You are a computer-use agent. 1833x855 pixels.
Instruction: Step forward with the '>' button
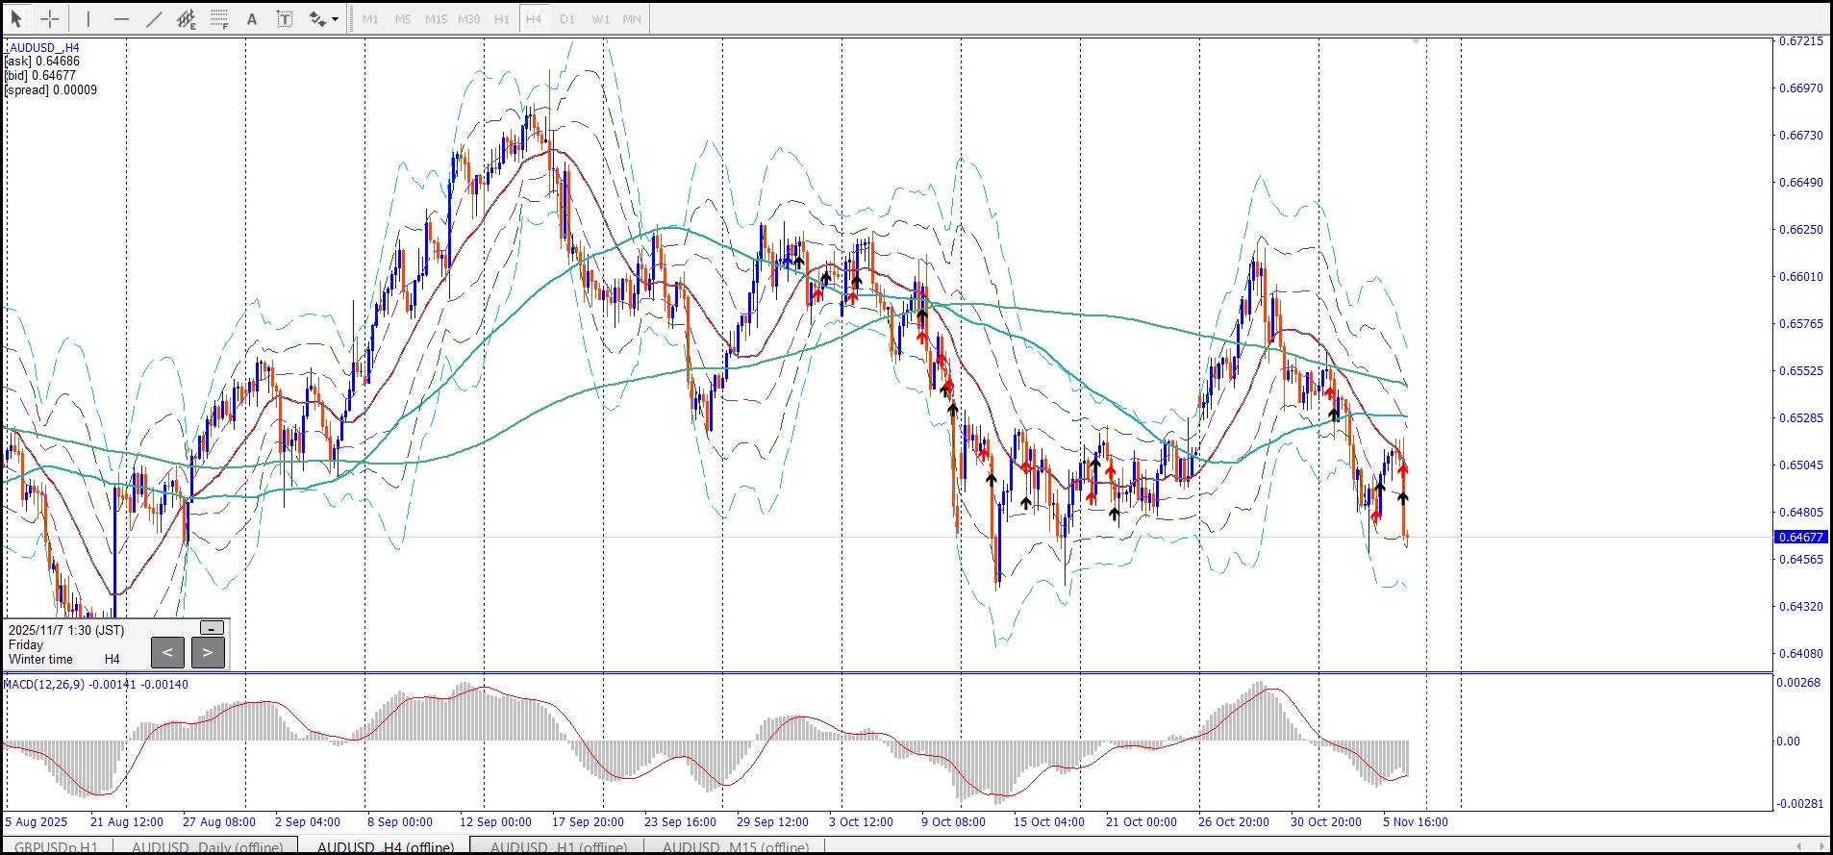coord(208,652)
